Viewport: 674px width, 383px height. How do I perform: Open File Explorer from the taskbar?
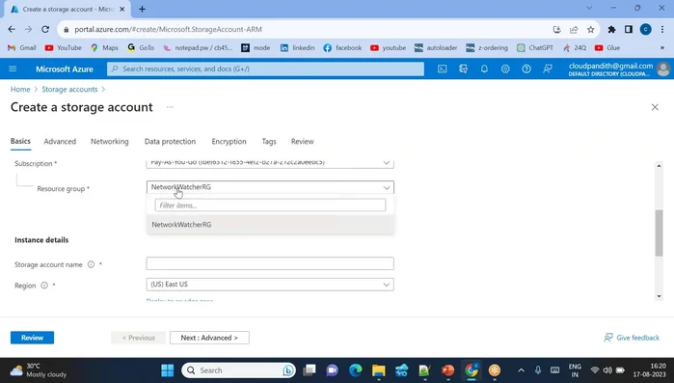coord(379,370)
